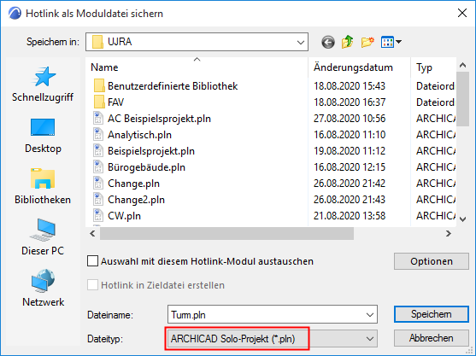Click Abbrechen to cancel
476x356 pixels.
click(x=432, y=338)
